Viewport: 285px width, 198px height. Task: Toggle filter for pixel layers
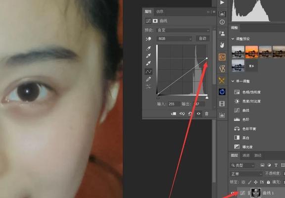tap(262, 165)
